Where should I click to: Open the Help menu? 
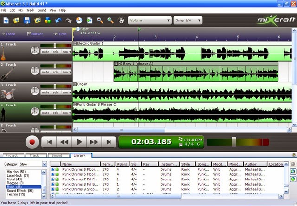point(63,10)
